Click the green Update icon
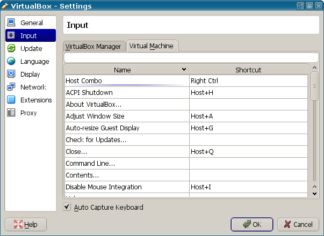 tap(11, 48)
